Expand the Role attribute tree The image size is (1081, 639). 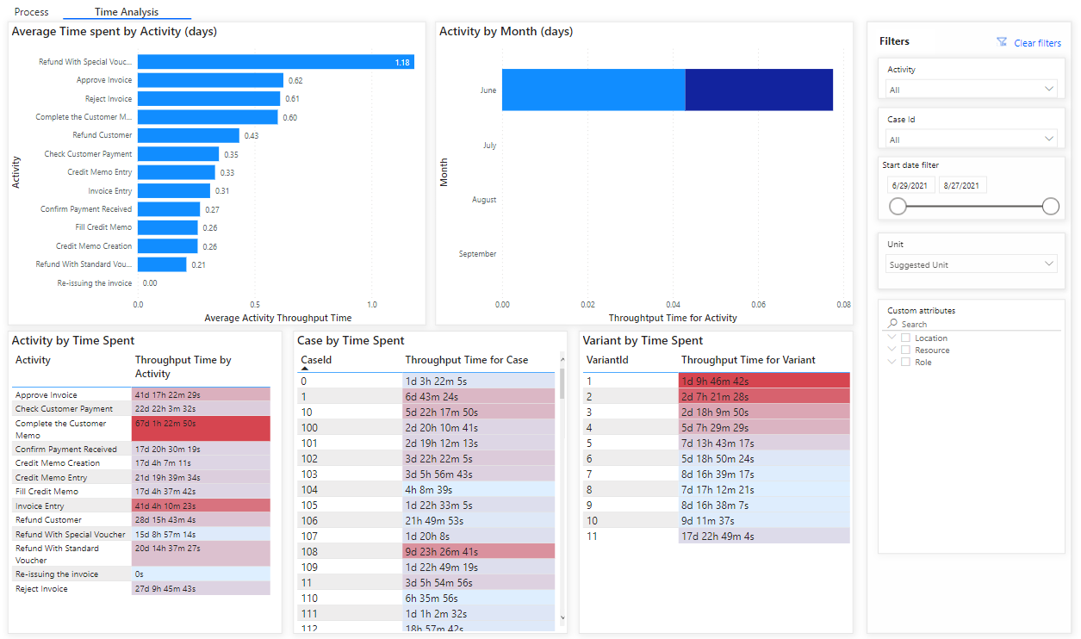[891, 362]
